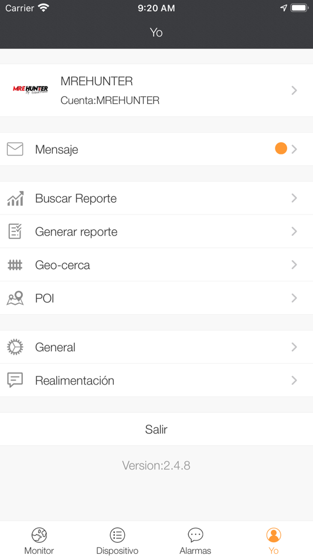Select the Yo tab label

coord(274,550)
